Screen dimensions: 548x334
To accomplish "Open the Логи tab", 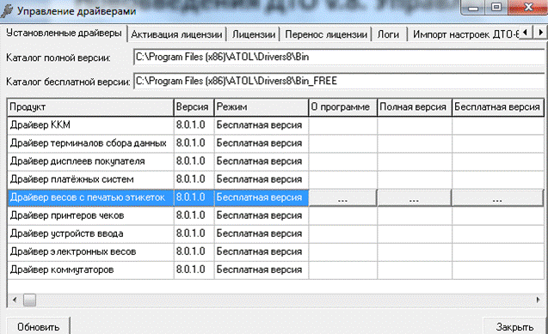I will (388, 34).
